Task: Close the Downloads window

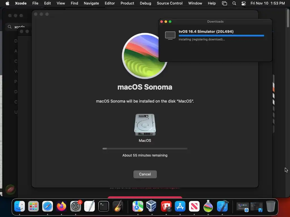Action: coord(161,21)
